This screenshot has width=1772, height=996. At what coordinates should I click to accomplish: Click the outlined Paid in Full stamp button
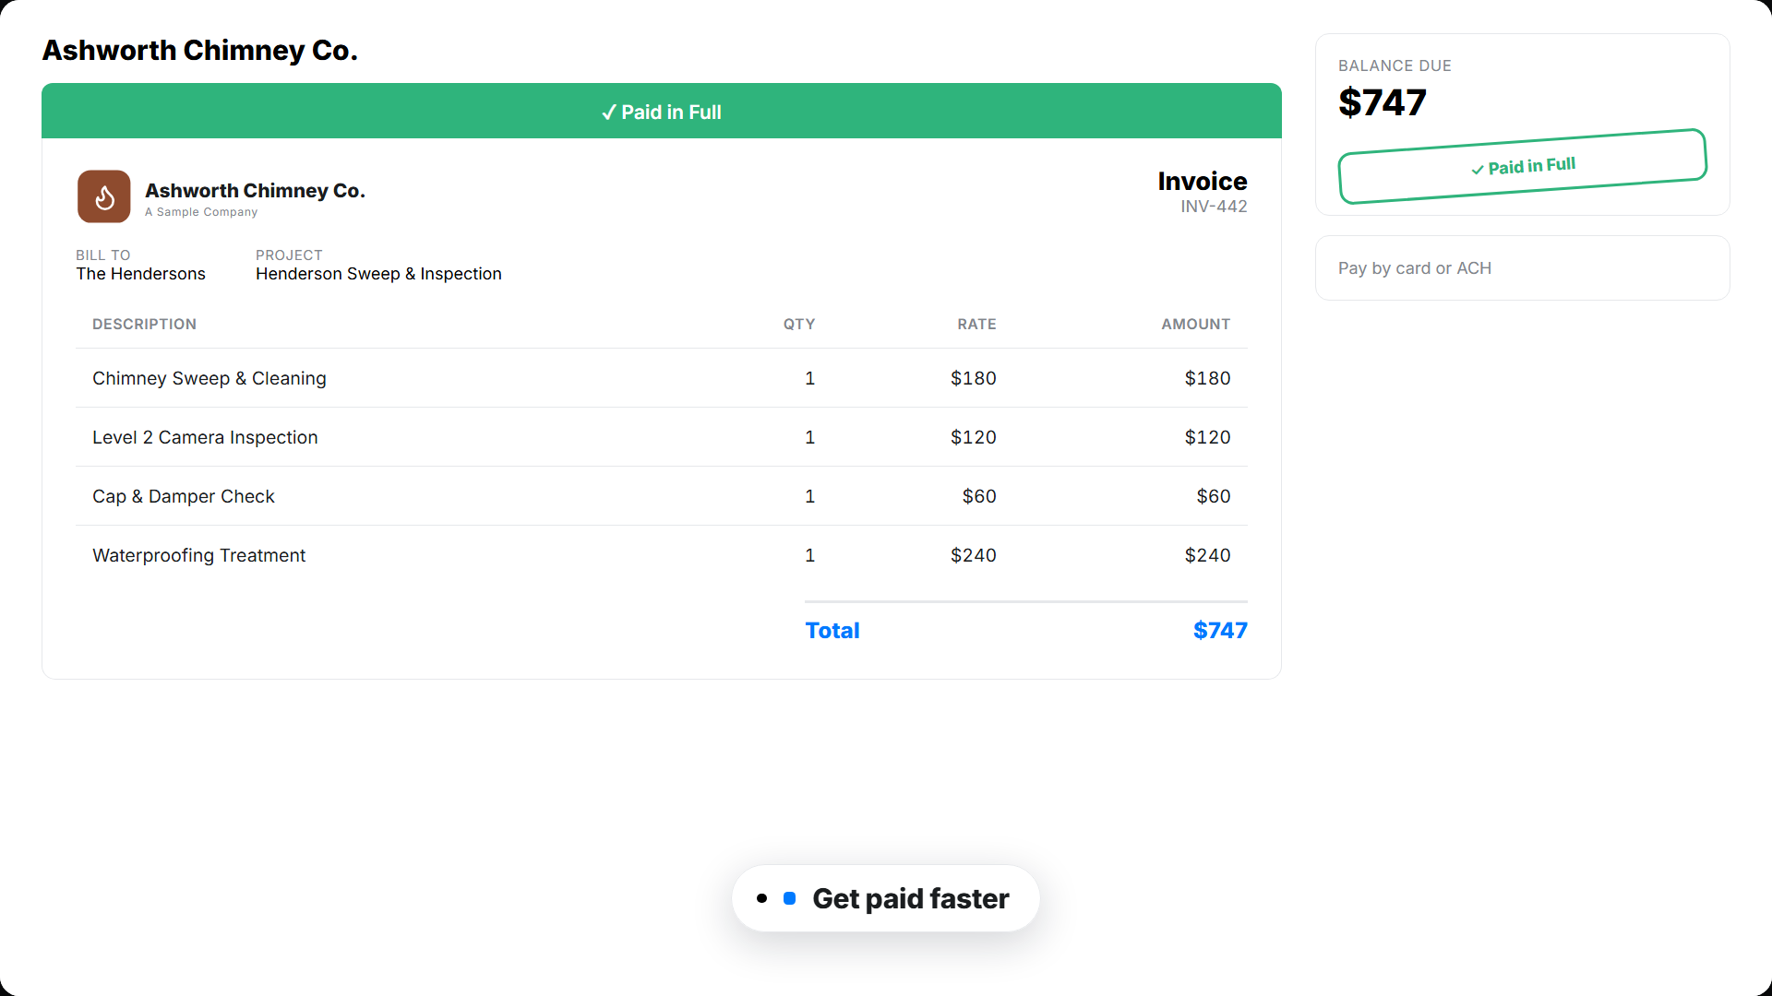[x=1523, y=167]
